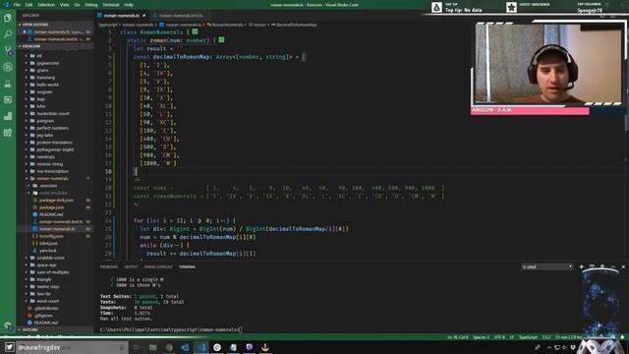Close the roman-numerals.ts tab via its dot

pos(144,16)
